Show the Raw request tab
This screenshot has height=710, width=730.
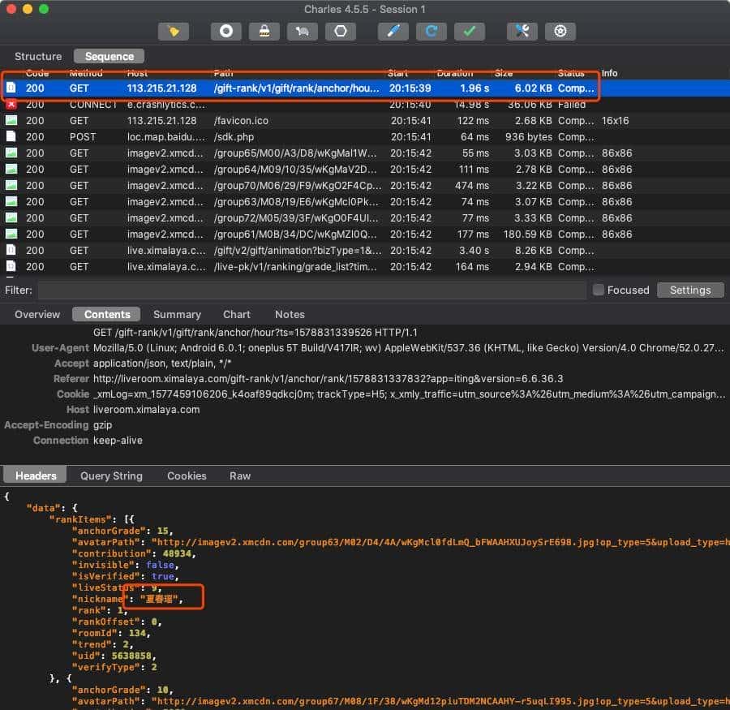pyautogui.click(x=240, y=475)
